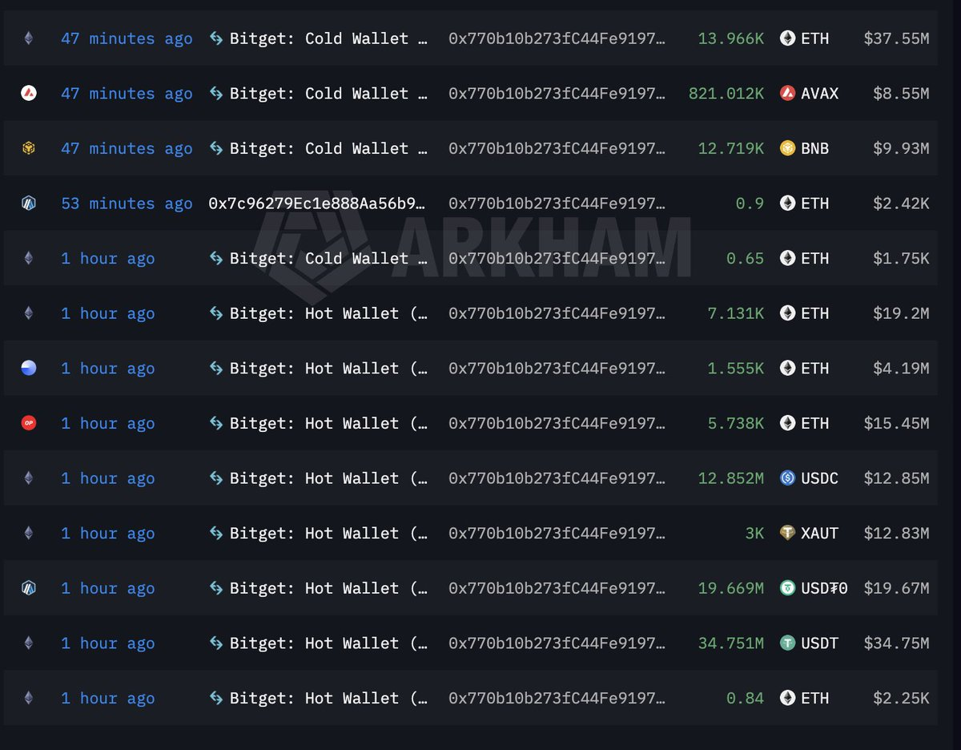Click the Optimism chain icon in the $15.45M row
This screenshot has height=750, width=961.
29,423
